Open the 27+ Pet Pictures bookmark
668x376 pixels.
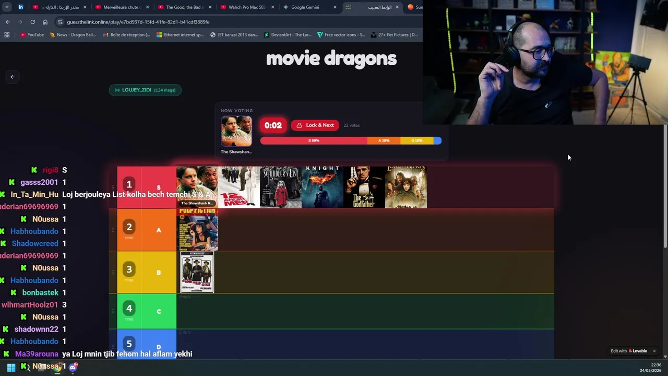tap(394, 35)
